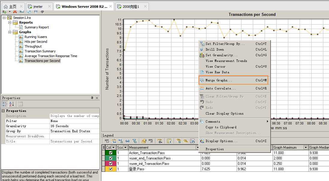The image size is (329, 181).
Task: Choose Set Filter/Group By... in context menu
Action: (x=234, y=44)
